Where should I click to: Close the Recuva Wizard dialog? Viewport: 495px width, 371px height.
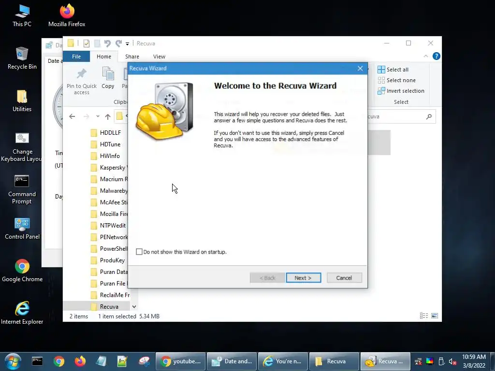(x=360, y=69)
